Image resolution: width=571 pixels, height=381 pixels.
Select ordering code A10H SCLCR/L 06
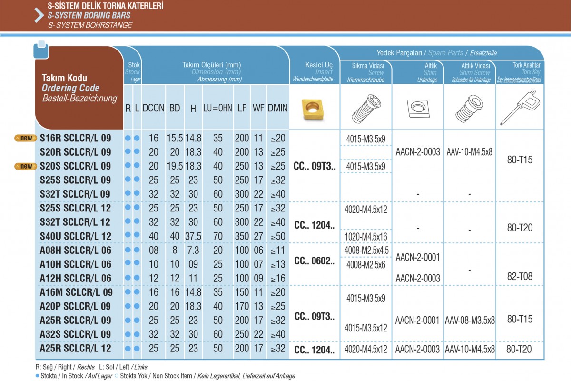(76, 264)
